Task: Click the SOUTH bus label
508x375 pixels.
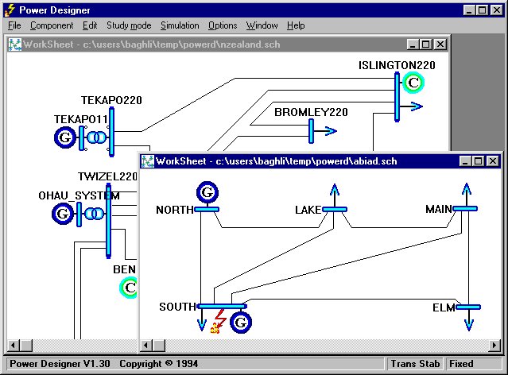Action: pos(178,307)
